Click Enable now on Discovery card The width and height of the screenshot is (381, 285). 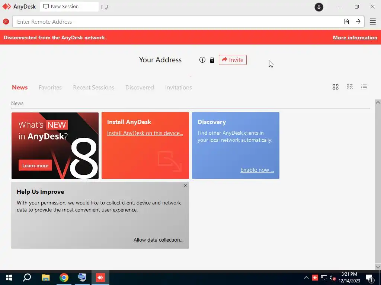pyautogui.click(x=257, y=170)
